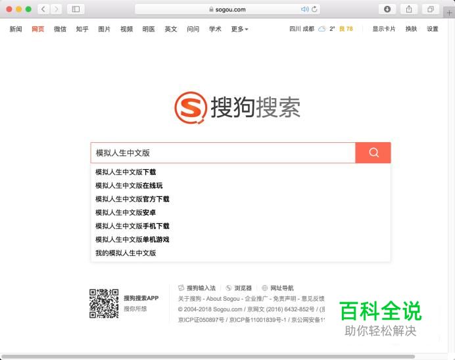Click the Sogou Search APP QR code
Viewport: 455px width, 360px height.
(x=104, y=303)
